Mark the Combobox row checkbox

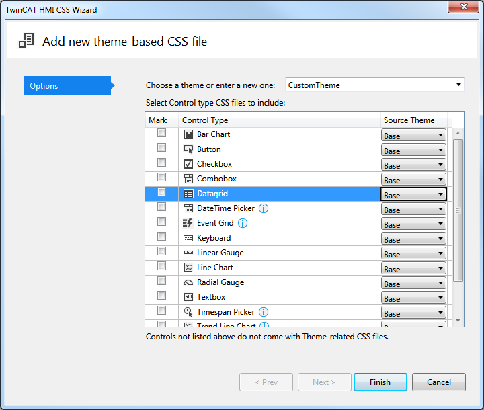click(x=161, y=177)
